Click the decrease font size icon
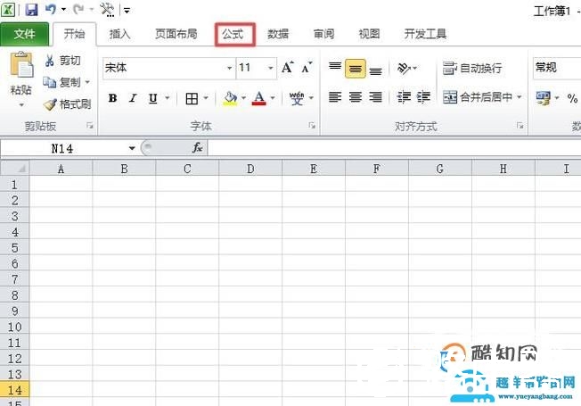Image resolution: width=581 pixels, height=406 pixels. [307, 68]
